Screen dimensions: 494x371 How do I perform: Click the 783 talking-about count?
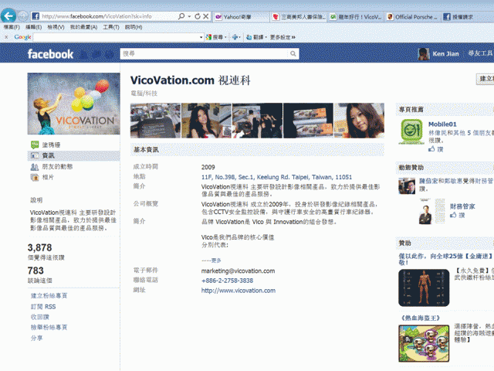coord(36,271)
